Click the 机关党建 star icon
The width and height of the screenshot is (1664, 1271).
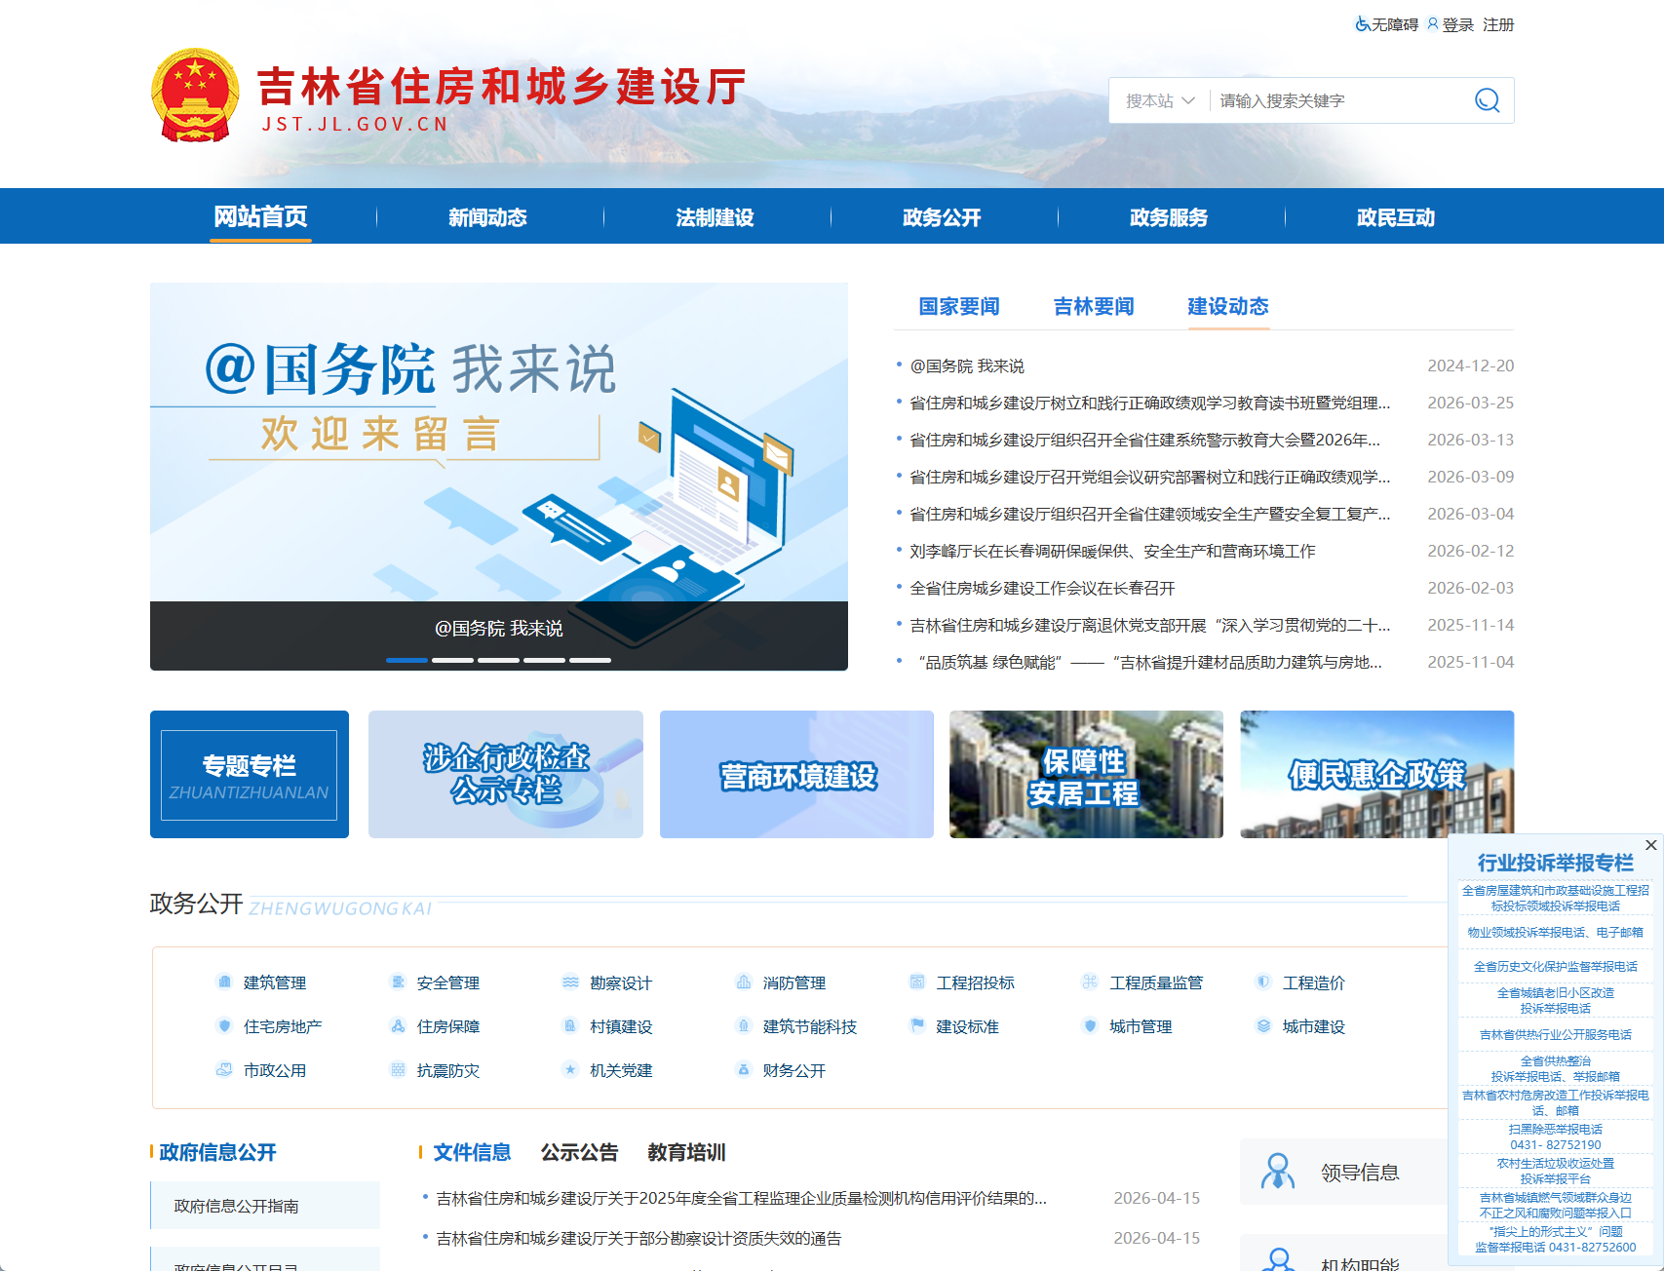569,1070
